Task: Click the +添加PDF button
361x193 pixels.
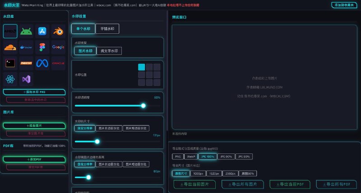Action: point(34,160)
